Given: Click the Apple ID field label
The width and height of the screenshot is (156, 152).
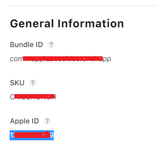Looking at the screenshot, I should pyautogui.click(x=24, y=121).
